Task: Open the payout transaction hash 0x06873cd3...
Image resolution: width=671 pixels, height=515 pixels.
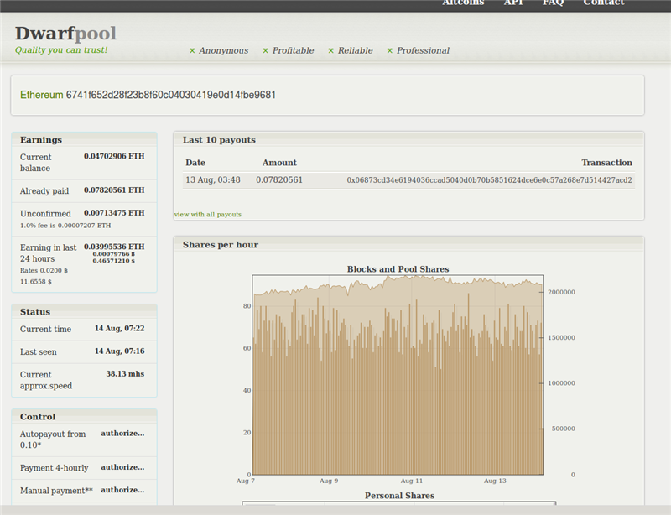Action: 489,180
